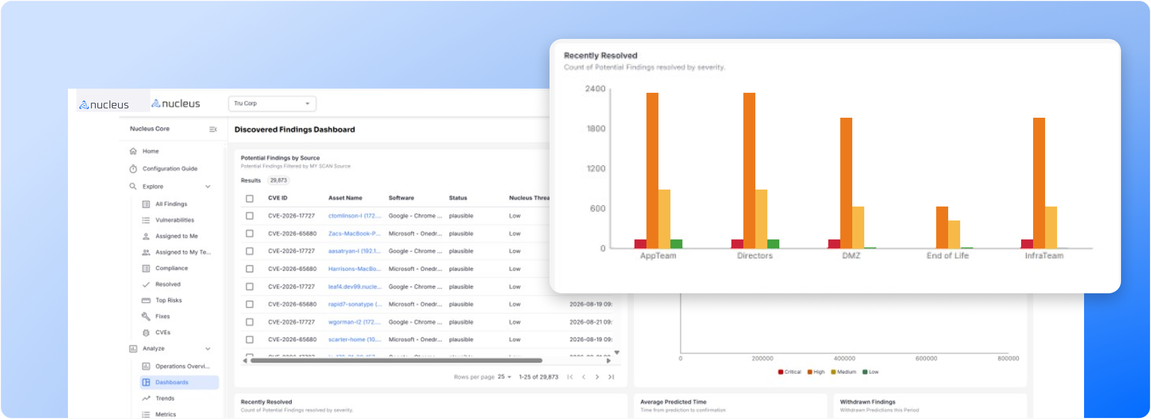The image size is (1151, 419).
Task: Check the scarter-home row checkbox
Action: coord(250,340)
